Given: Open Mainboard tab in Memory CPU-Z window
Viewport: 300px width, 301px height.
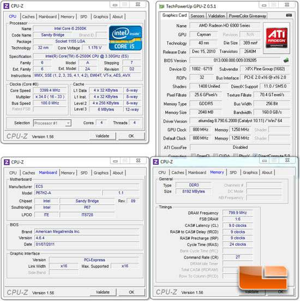Looking at the screenshot, I should (x=197, y=172).
